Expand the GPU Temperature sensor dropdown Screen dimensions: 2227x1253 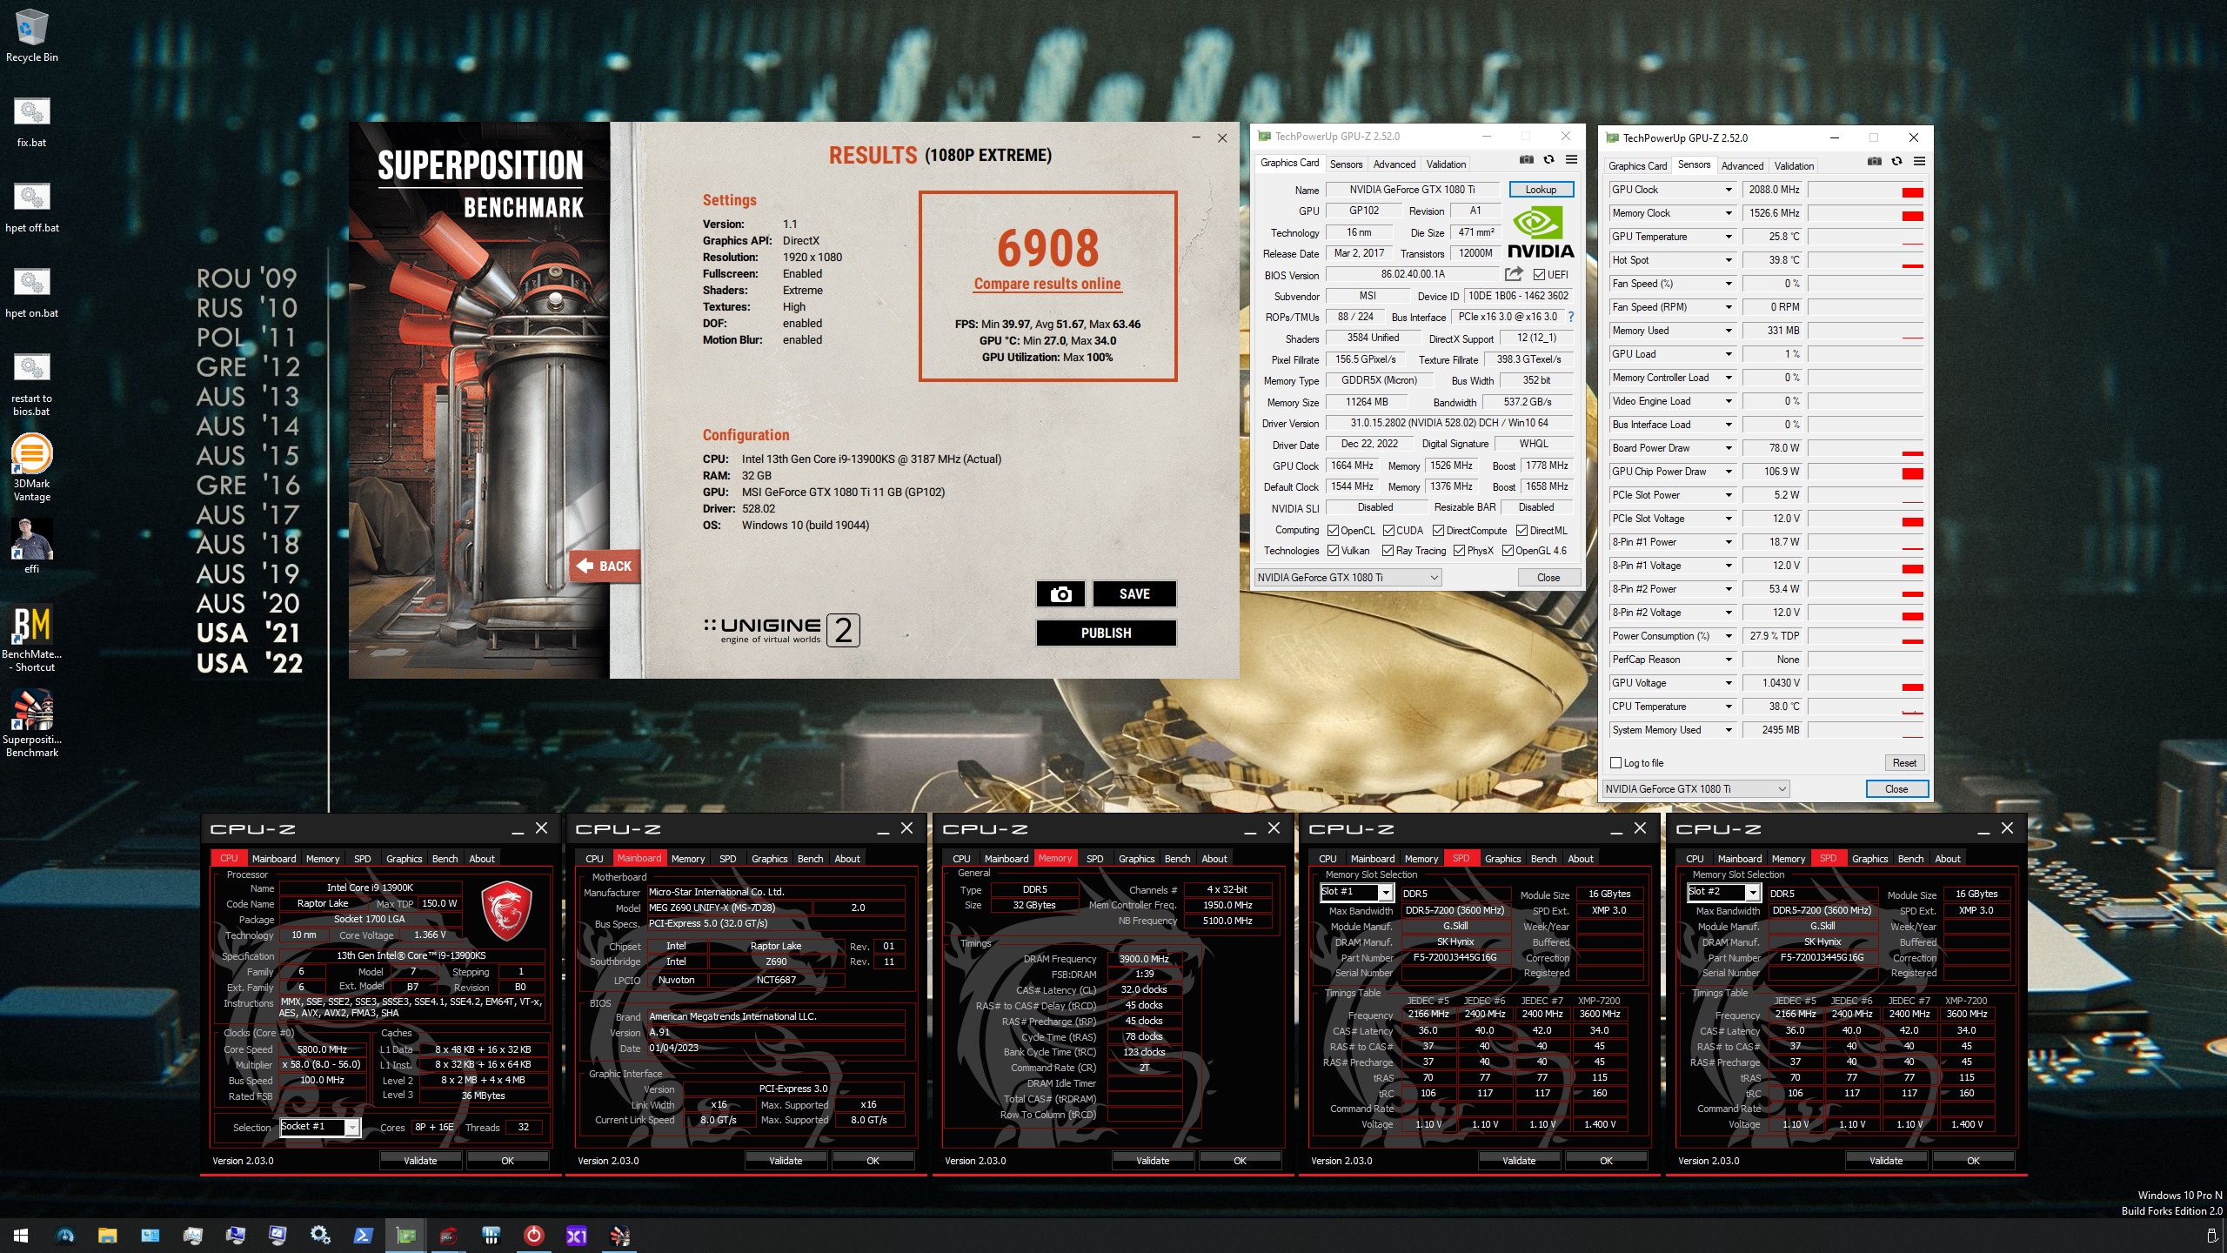pyautogui.click(x=1728, y=237)
